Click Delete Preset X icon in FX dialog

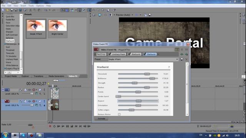pyautogui.click(x=186, y=59)
